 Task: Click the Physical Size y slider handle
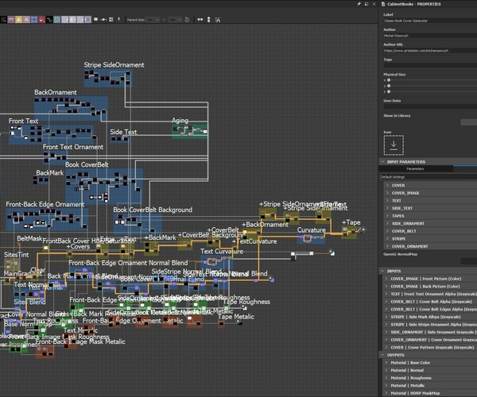pos(389,86)
